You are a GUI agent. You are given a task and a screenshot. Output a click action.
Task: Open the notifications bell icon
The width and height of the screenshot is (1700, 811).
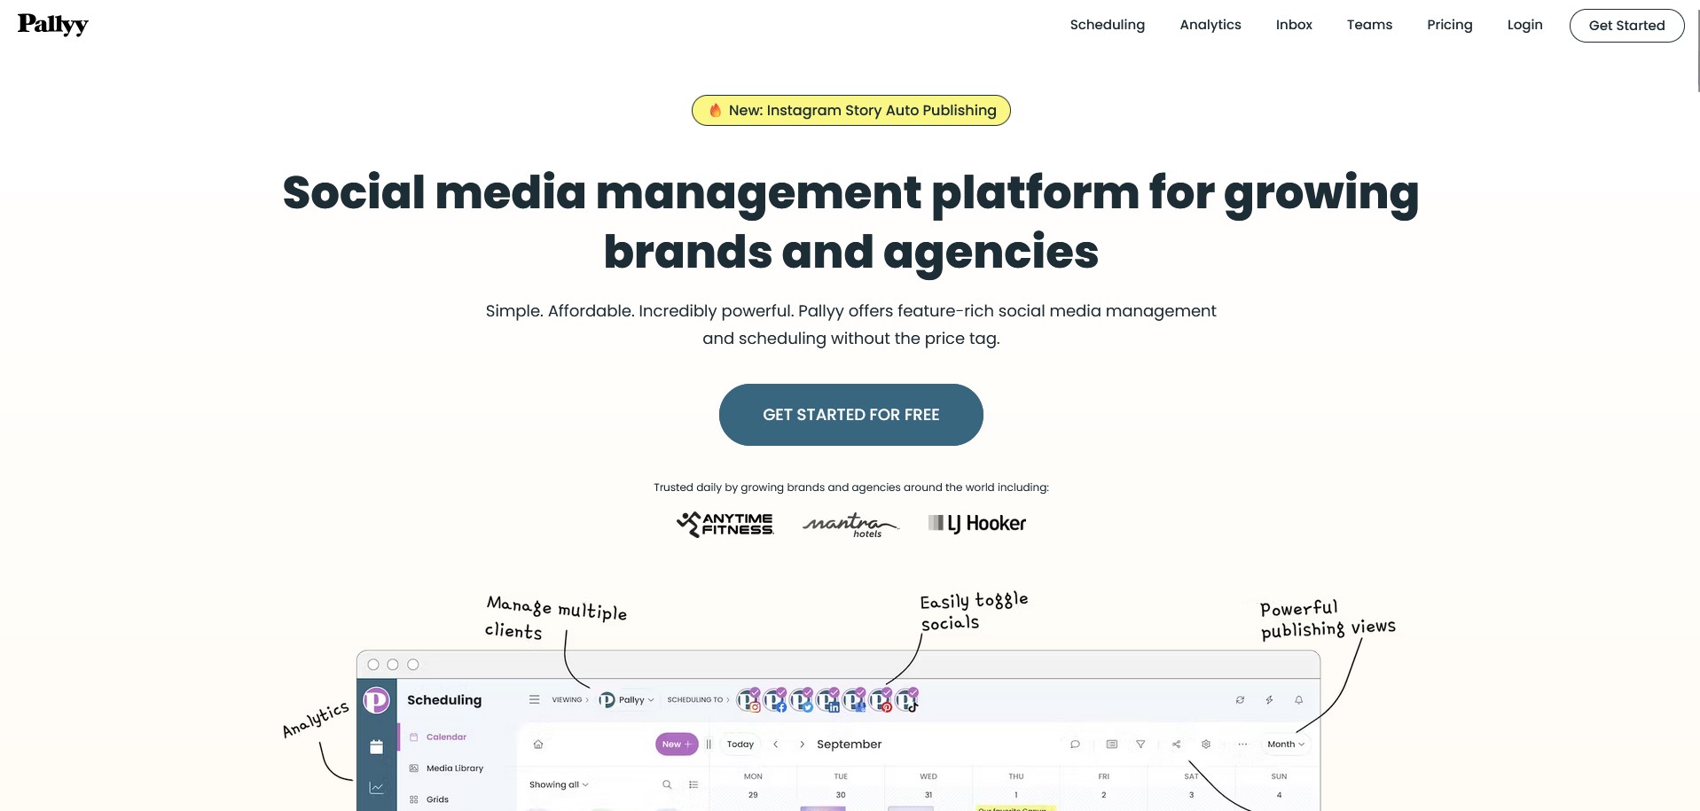[1298, 700]
